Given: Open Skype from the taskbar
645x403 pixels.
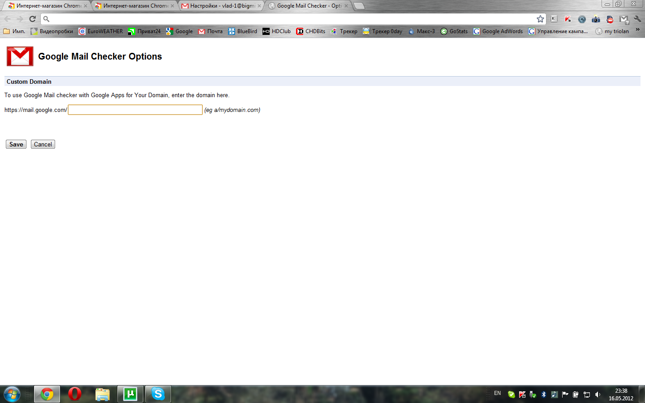Looking at the screenshot, I should pos(158,394).
